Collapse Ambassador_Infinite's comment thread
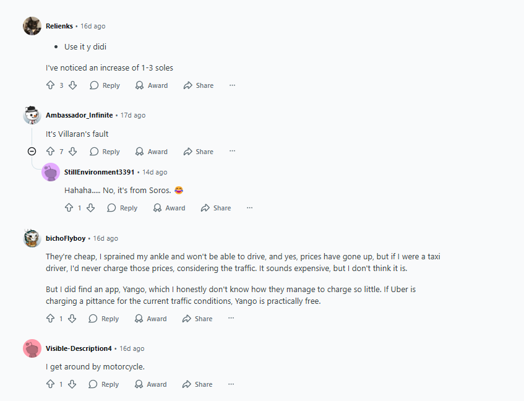Screen dimensions: 524x401 (32, 152)
